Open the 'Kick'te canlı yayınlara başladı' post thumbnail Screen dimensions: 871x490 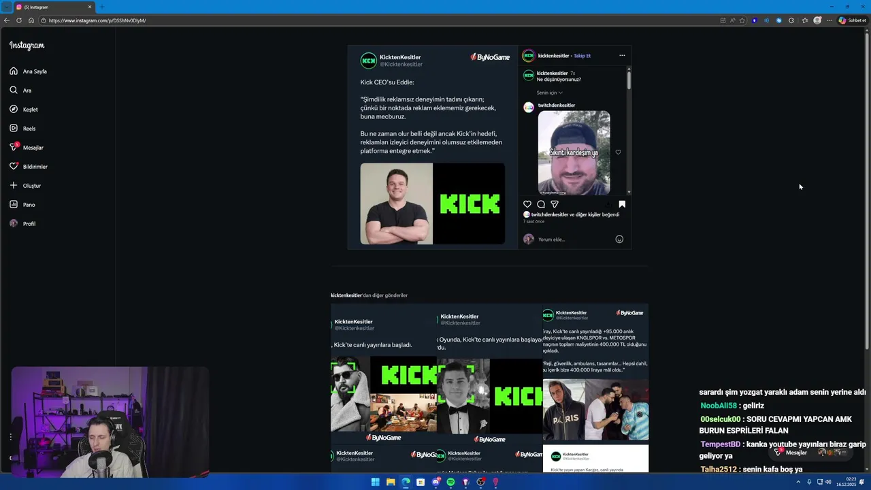384,374
